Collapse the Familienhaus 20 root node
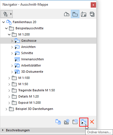 click(x=4, y=22)
